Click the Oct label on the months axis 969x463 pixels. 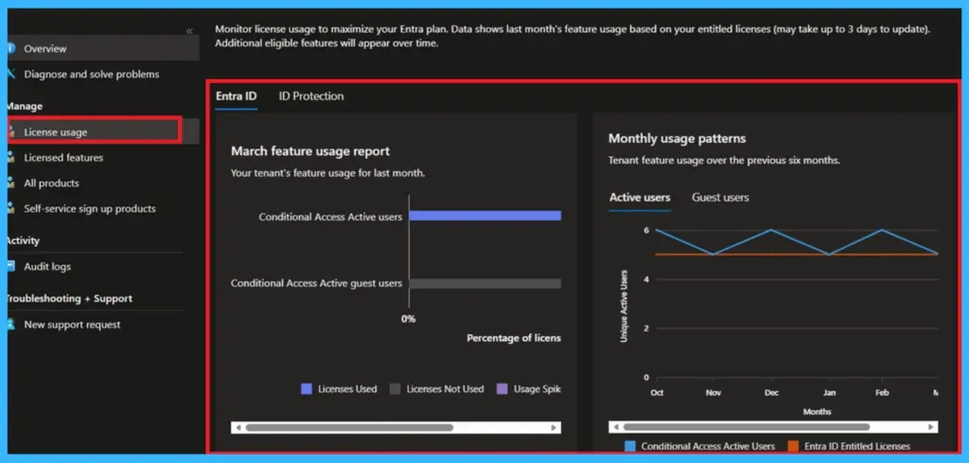point(657,393)
